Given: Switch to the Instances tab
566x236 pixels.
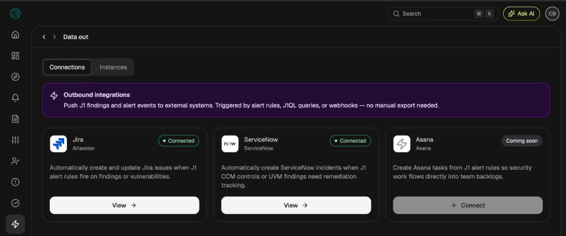Looking at the screenshot, I should (113, 67).
